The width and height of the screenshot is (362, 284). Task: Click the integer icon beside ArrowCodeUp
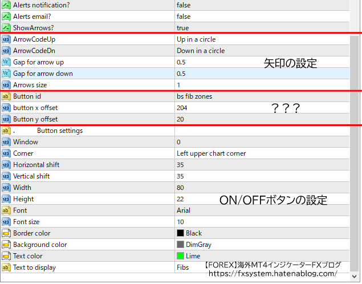6,39
